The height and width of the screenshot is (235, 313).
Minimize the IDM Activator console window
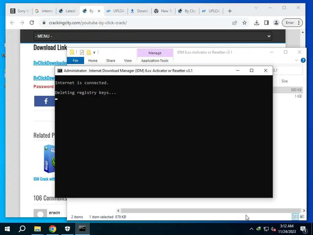[238, 70]
